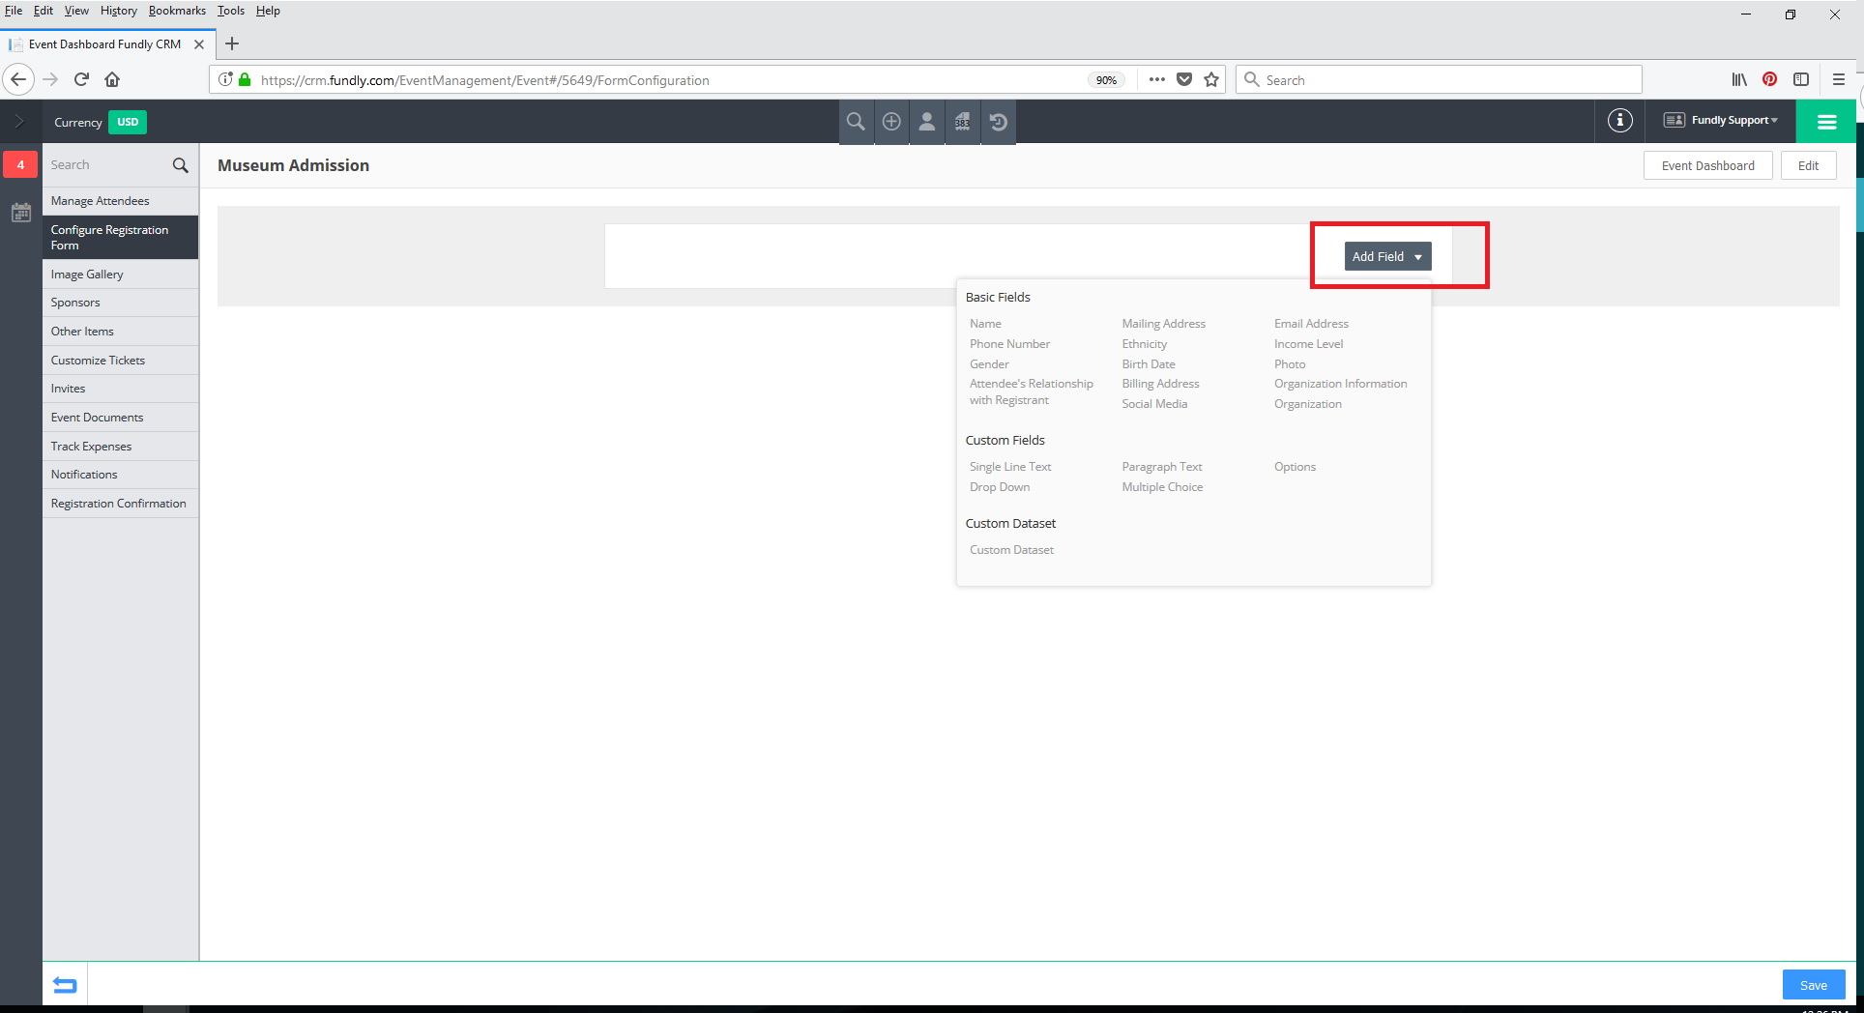1864x1013 pixels.
Task: Click the search magnifier icon in top toolbar
Action: click(x=856, y=122)
